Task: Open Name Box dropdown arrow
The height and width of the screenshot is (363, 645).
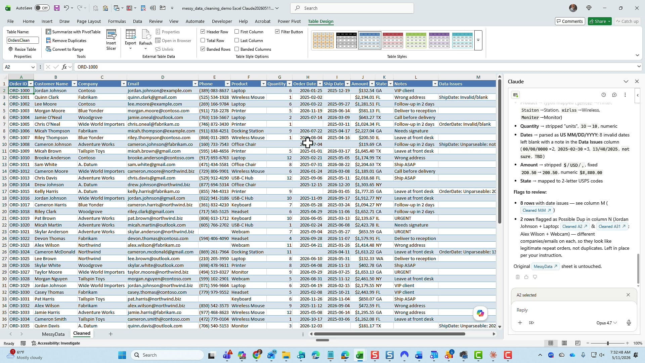Action: (x=33, y=67)
